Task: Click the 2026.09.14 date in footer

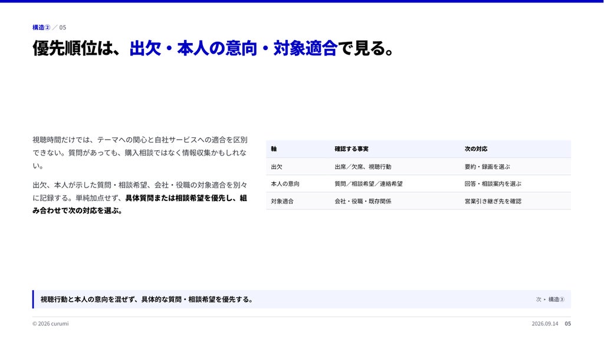Action: (x=544, y=324)
